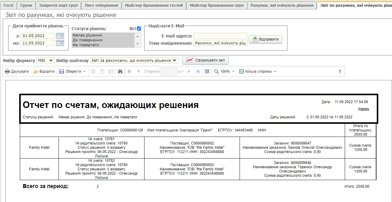The height and width of the screenshot is (202, 392).
Task: Open the Вибір формату dropdown
Action: point(45,61)
